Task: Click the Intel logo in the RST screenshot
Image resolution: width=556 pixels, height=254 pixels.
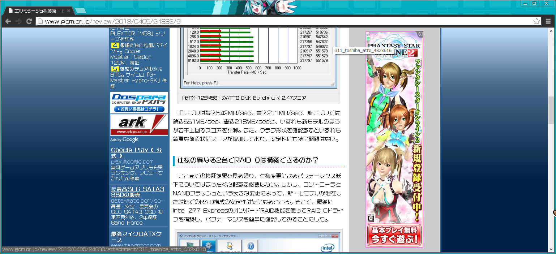Action: click(328, 248)
